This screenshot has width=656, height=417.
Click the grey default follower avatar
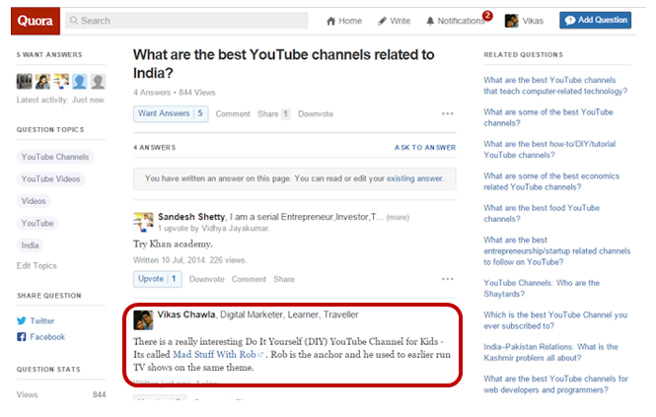tap(98, 81)
